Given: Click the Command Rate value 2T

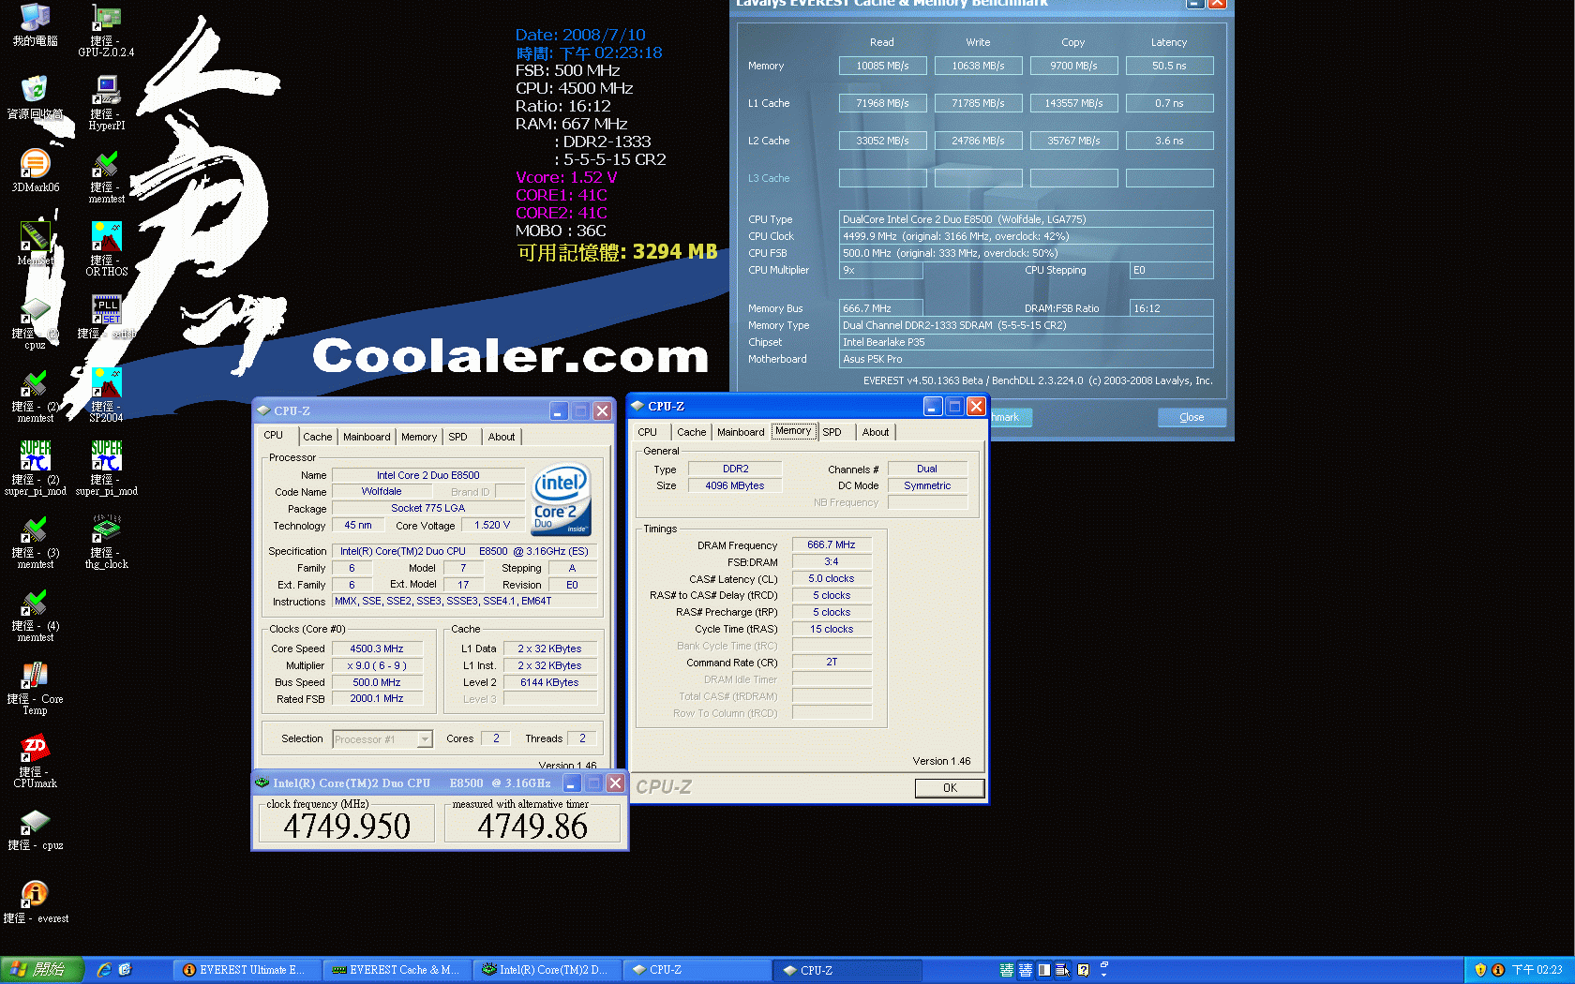Looking at the screenshot, I should click(x=832, y=663).
